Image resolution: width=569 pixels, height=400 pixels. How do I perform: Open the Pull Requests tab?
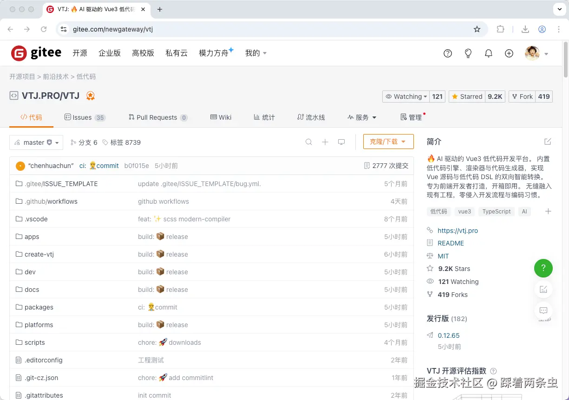point(158,117)
